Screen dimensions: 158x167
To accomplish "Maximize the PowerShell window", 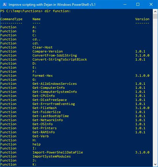I will pyautogui.click(x=138, y=5).
